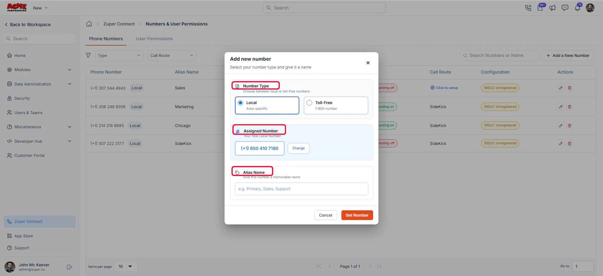Edit the SideKick alias number row
Image resolution: width=603 pixels, height=276 pixels.
(x=561, y=143)
